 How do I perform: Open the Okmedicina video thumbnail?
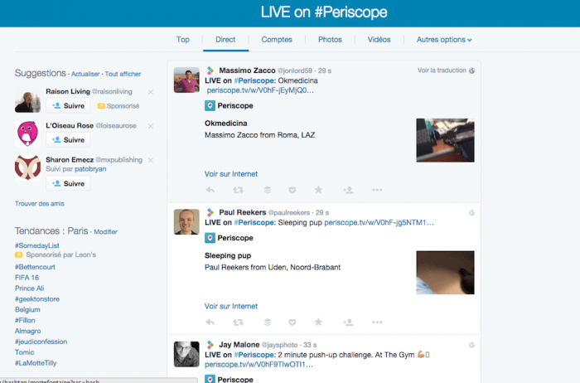(x=446, y=140)
